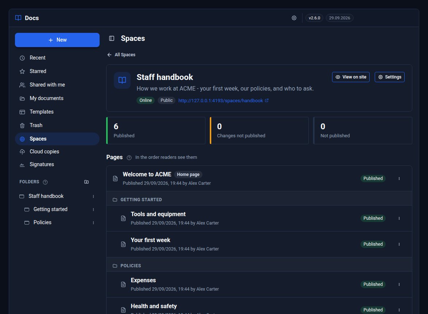This screenshot has width=428, height=314.
Task: Go to Starred documents
Action: point(57,71)
